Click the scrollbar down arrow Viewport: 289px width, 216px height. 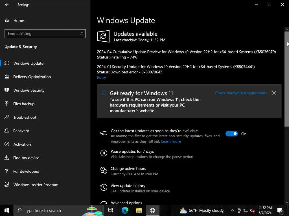(x=287, y=202)
